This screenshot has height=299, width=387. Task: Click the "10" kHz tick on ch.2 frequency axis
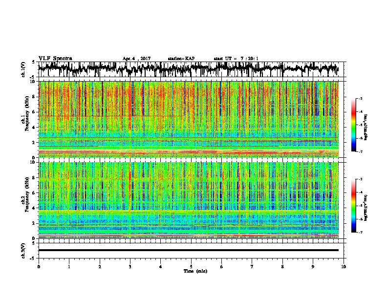pos(33,162)
